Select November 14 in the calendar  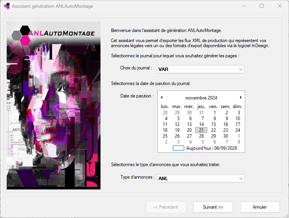[201, 124]
